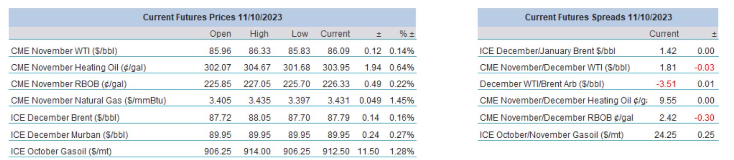Select the Open column header in the prices table
Screen dimensions: 734x160
220,34
